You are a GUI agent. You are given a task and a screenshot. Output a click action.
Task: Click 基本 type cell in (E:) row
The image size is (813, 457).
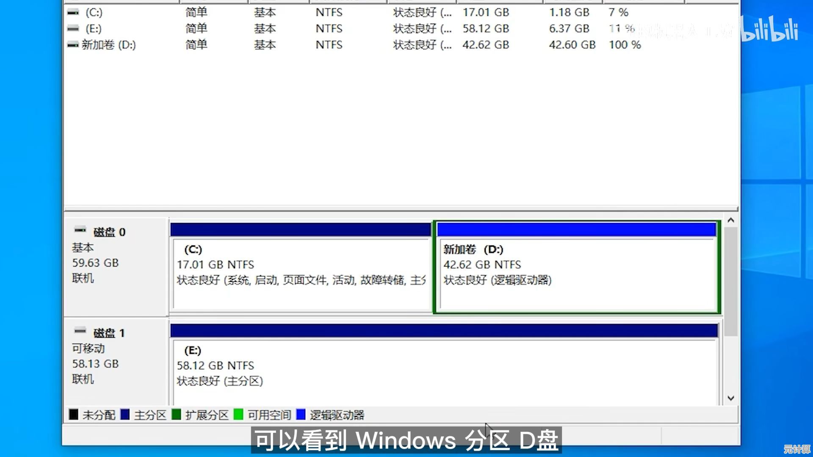(265, 29)
